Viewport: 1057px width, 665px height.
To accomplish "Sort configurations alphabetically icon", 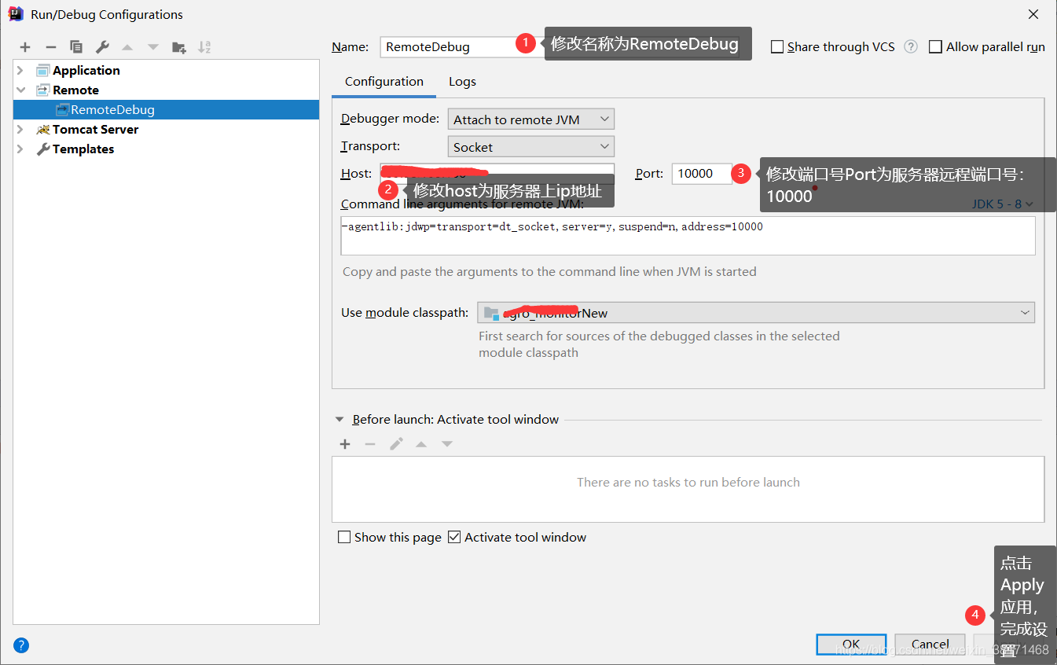I will click(204, 47).
